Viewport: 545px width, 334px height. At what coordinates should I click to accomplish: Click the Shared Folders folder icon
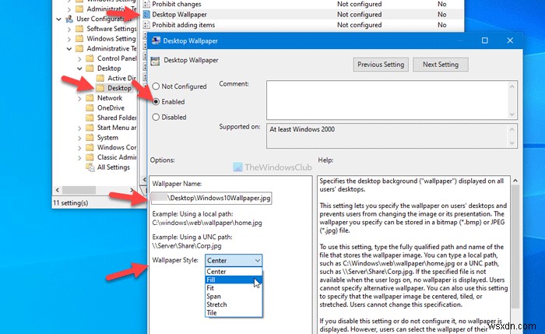click(90, 118)
